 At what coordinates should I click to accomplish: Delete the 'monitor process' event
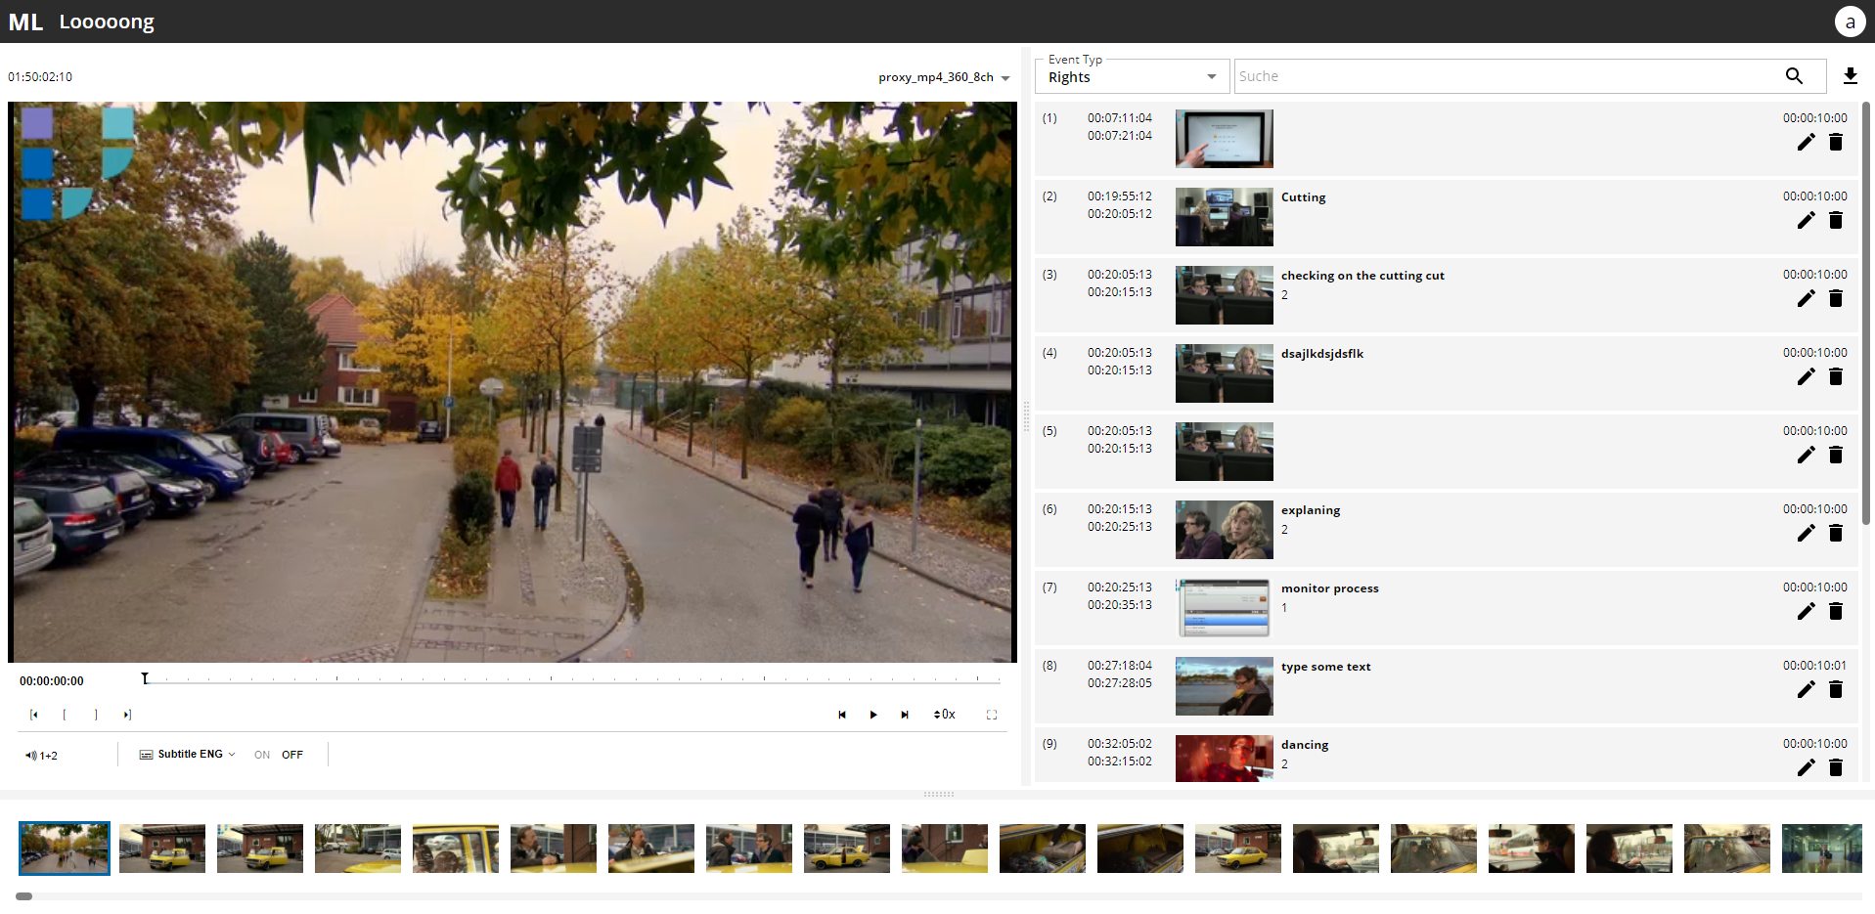coord(1836,611)
